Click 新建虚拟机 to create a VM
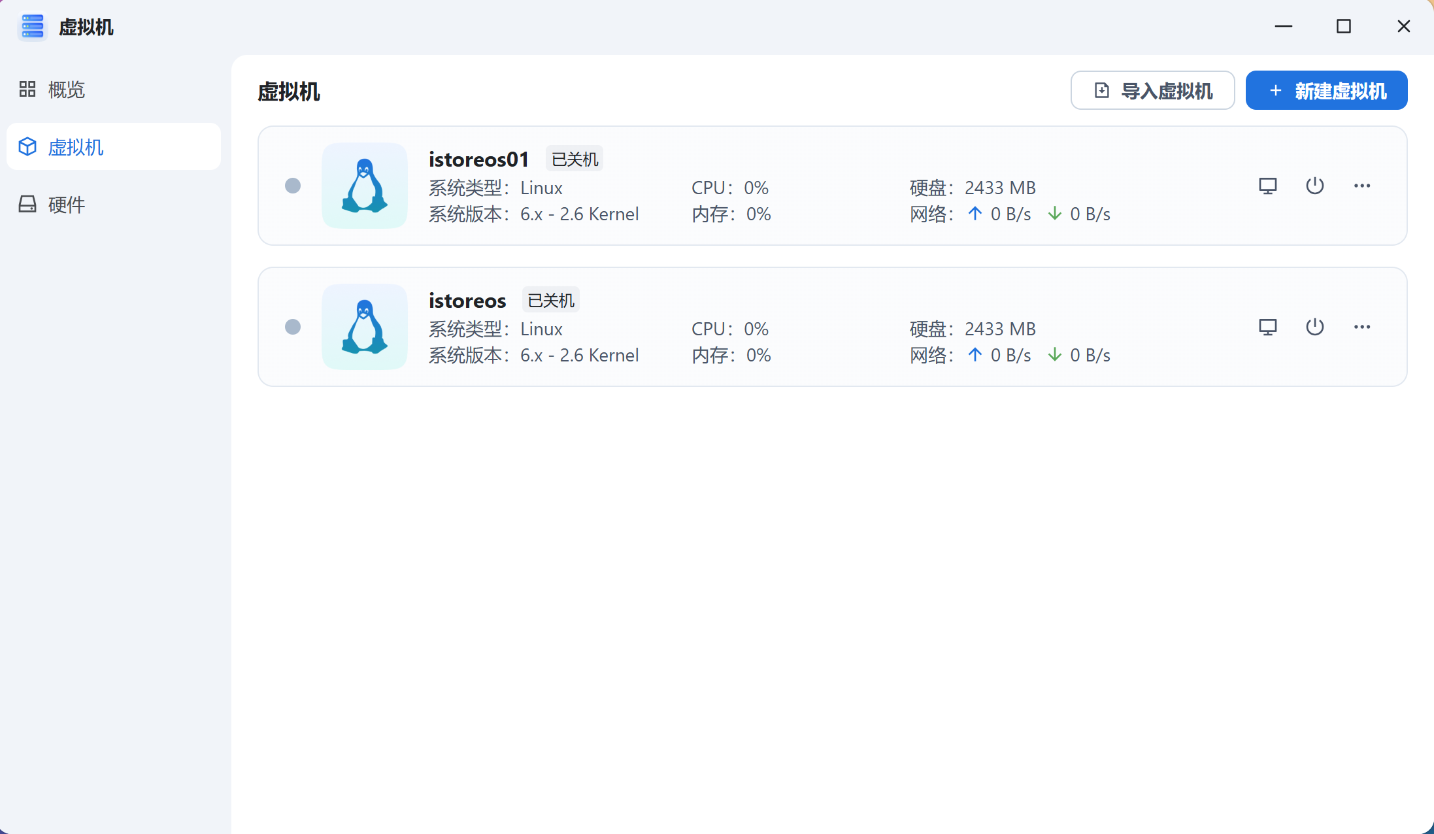 pyautogui.click(x=1326, y=90)
